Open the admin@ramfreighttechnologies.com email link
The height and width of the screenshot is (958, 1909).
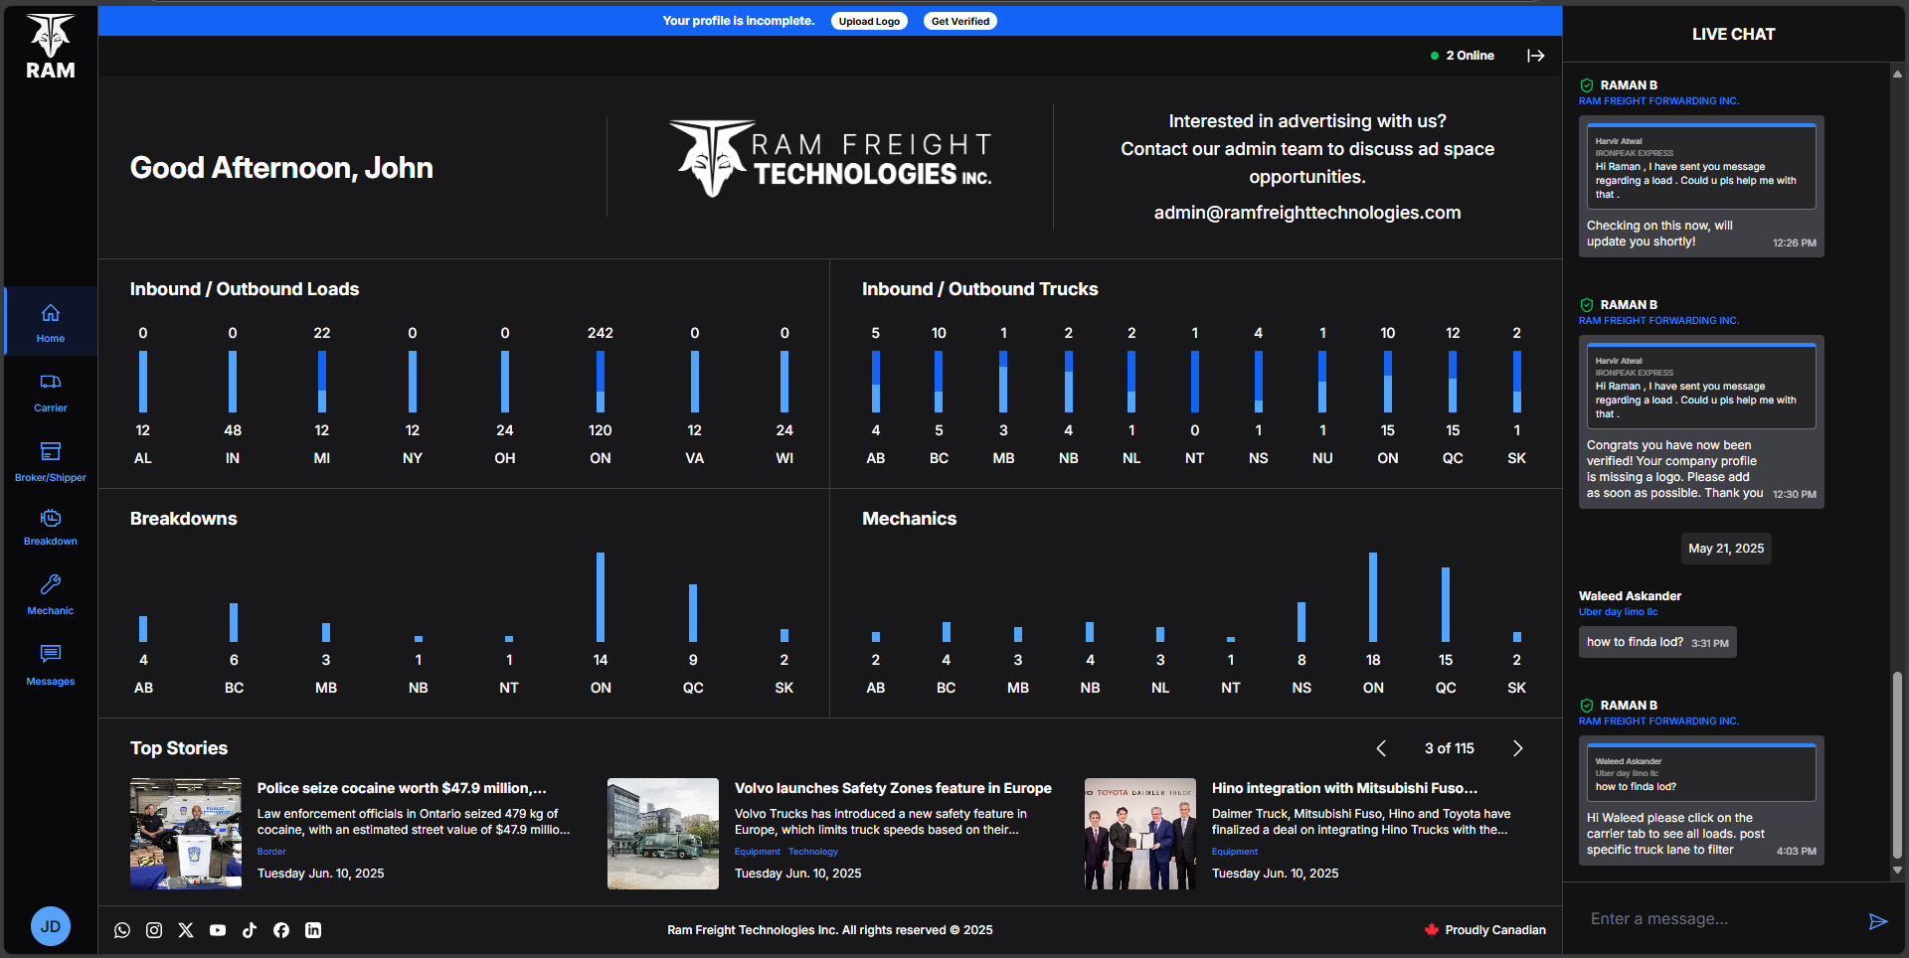coord(1306,212)
